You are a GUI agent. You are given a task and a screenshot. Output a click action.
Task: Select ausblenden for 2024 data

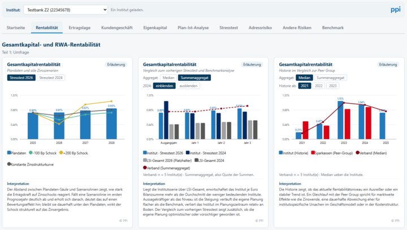(x=188, y=86)
